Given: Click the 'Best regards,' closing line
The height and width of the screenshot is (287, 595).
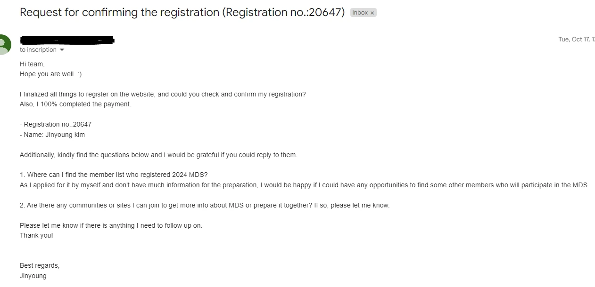Looking at the screenshot, I should (40, 265).
